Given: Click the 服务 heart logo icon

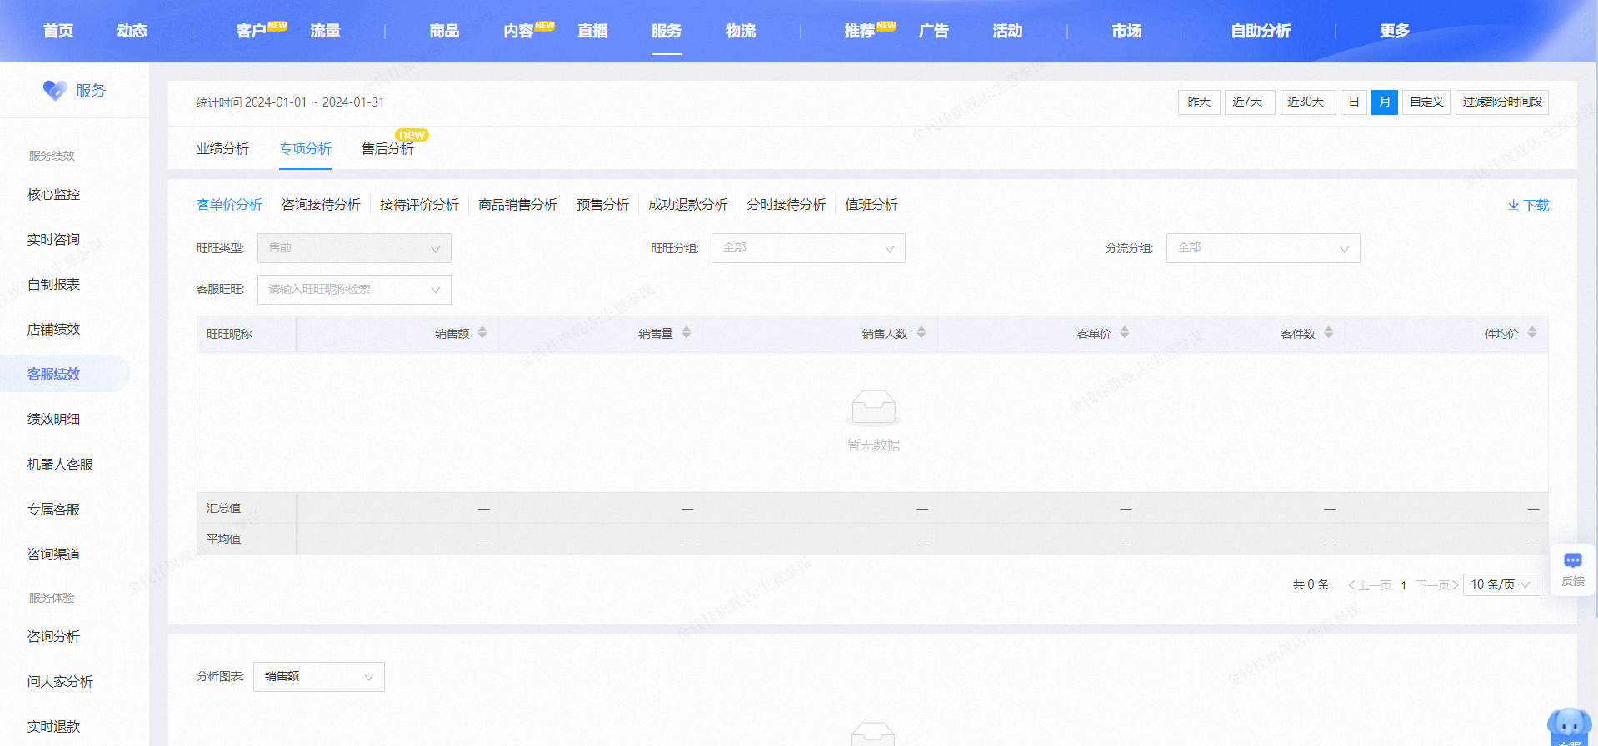Looking at the screenshot, I should (55, 90).
